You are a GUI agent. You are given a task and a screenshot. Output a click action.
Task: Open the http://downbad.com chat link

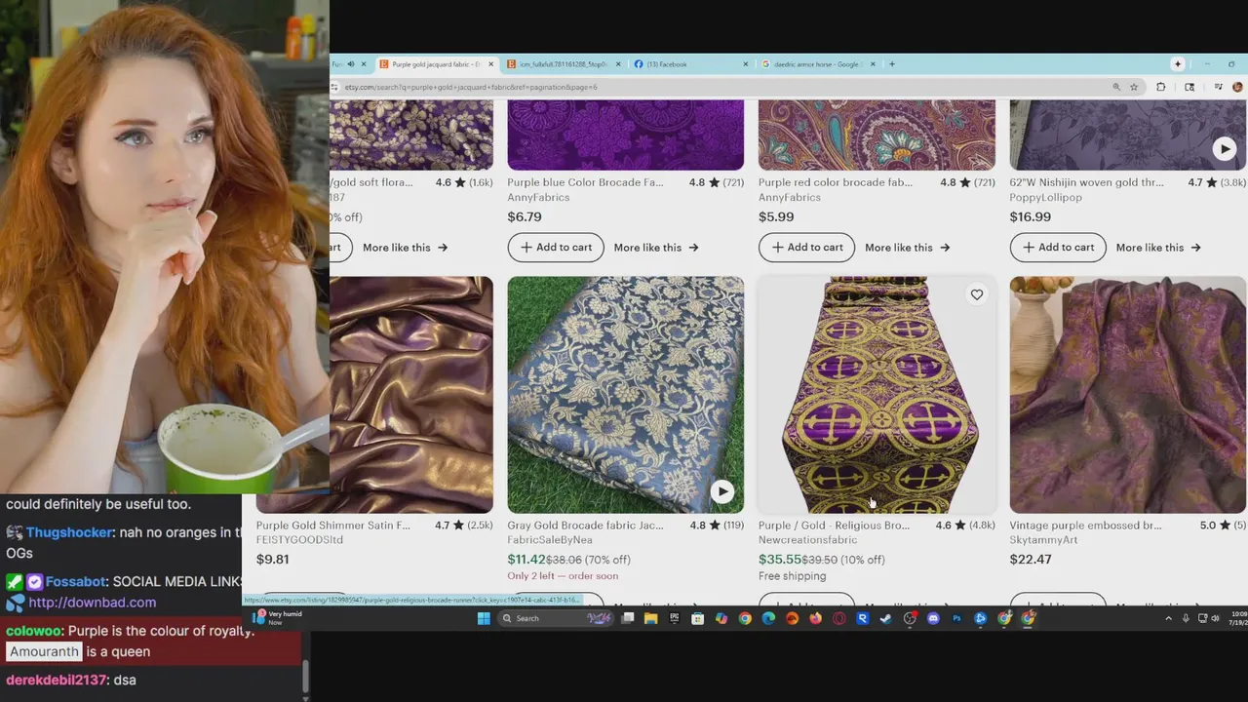pyautogui.click(x=93, y=603)
